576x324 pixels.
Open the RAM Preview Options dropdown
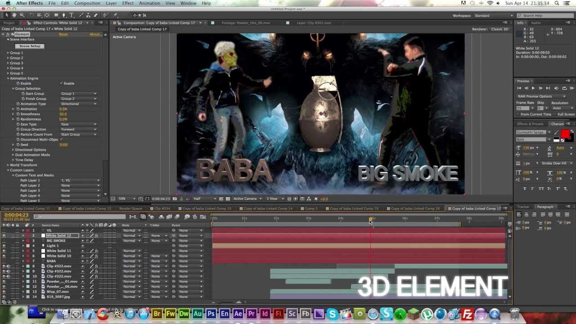541,96
